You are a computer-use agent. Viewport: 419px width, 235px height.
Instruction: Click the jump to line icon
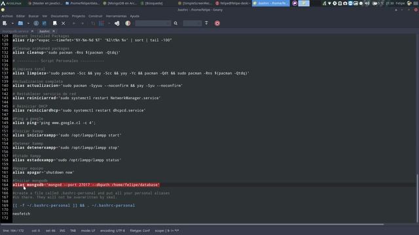click(x=206, y=23)
